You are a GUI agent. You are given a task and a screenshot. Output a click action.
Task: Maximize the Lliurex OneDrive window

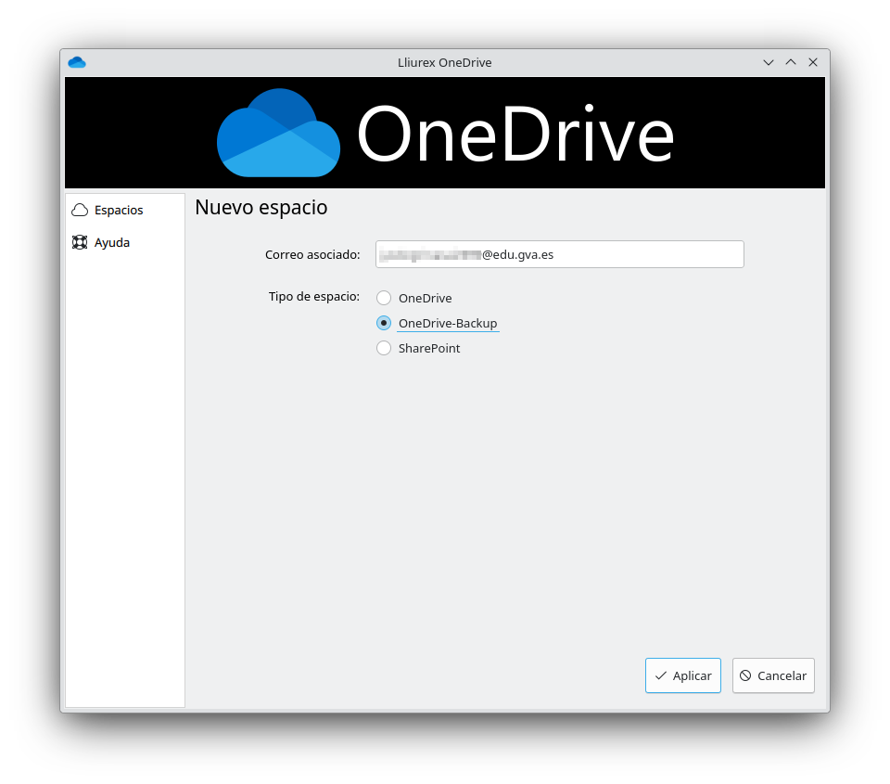[791, 62]
